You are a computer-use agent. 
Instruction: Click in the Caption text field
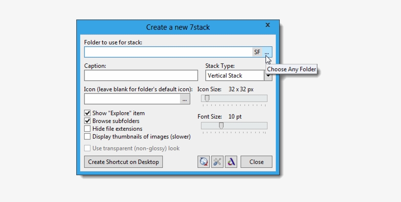click(x=141, y=76)
